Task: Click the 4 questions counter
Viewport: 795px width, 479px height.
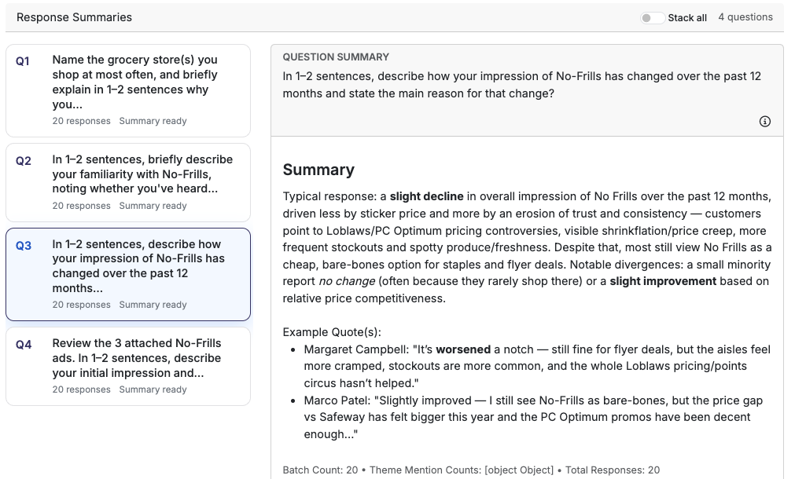Action: pos(745,16)
